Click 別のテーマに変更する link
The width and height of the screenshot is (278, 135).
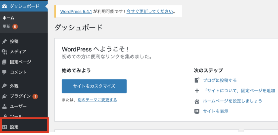97,100
